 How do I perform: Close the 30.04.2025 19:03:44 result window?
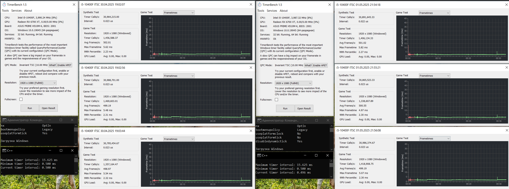point(251,131)
